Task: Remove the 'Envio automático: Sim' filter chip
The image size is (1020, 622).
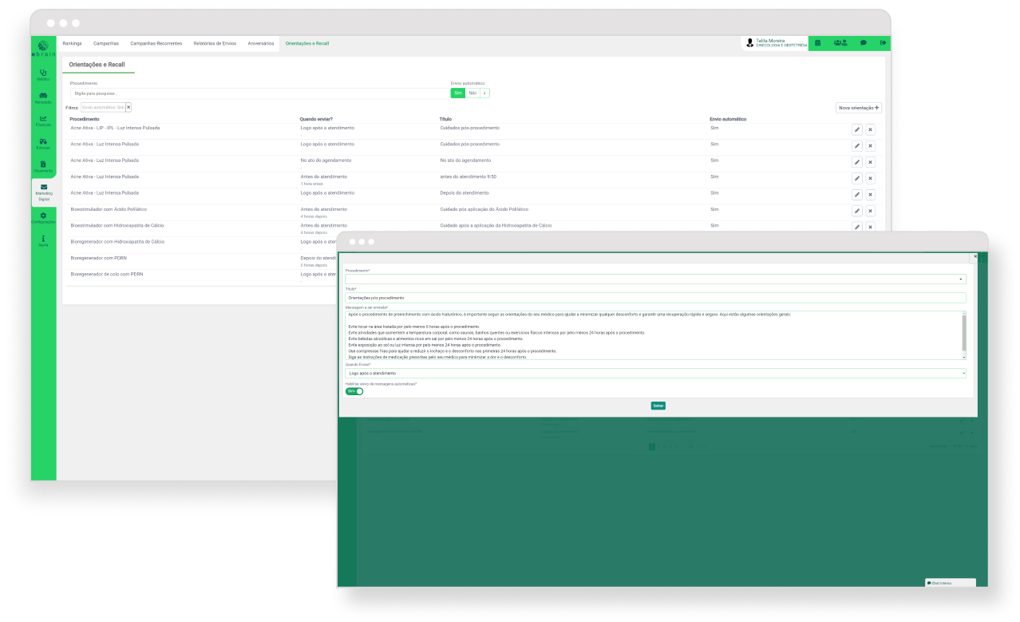Action: tap(128, 107)
